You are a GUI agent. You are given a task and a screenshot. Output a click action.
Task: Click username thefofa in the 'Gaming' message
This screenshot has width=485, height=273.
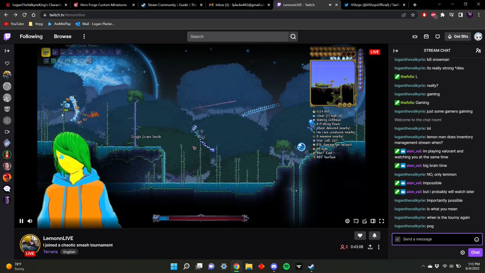pos(407,103)
